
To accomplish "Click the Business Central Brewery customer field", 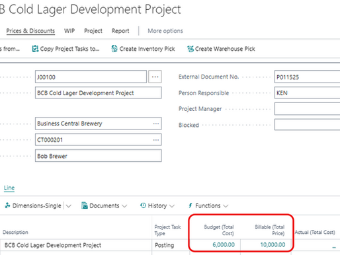I will tap(99, 124).
